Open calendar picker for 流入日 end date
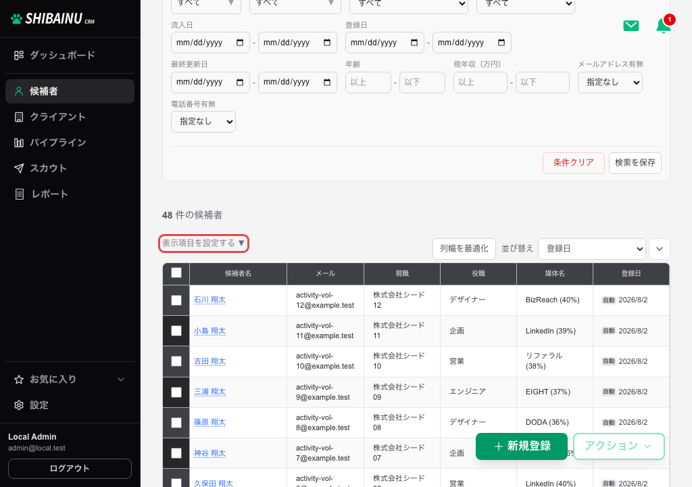 click(327, 43)
